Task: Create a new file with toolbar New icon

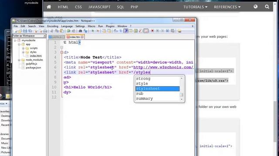Action: (16, 31)
